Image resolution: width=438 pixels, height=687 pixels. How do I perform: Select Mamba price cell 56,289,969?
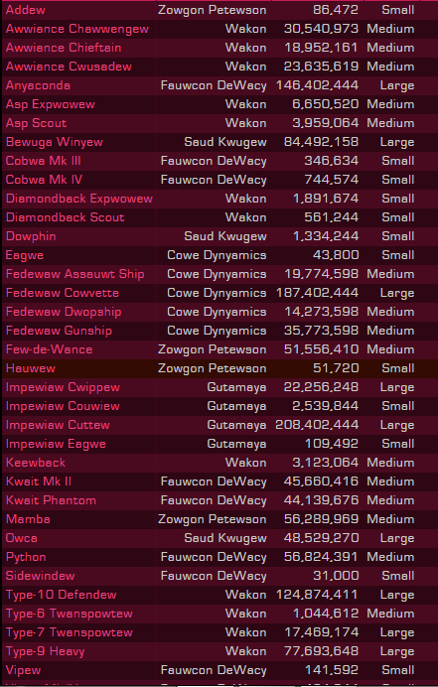[321, 519]
